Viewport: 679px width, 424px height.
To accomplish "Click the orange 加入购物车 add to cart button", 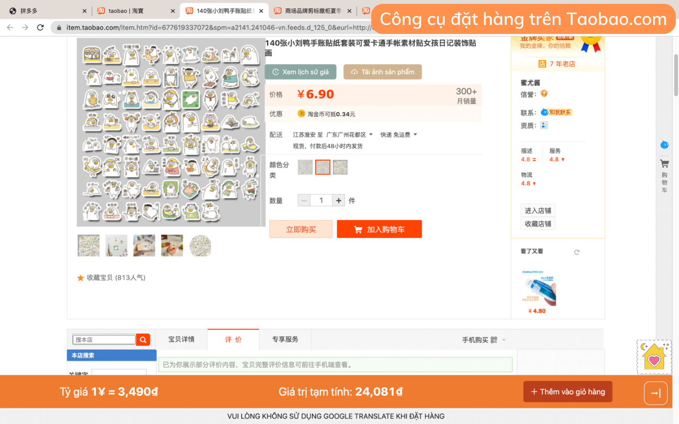I will point(379,229).
